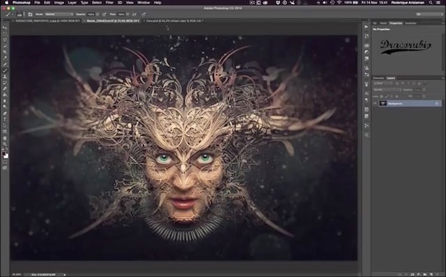Change the screen mode via toolbox icon
The height and width of the screenshot is (277, 446).
pos(5,168)
